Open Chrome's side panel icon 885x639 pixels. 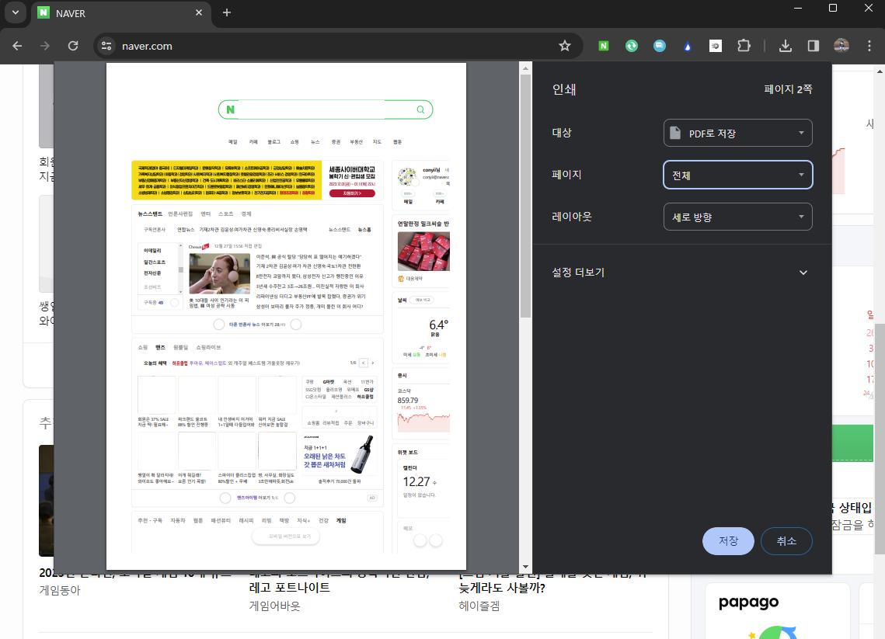(x=813, y=46)
